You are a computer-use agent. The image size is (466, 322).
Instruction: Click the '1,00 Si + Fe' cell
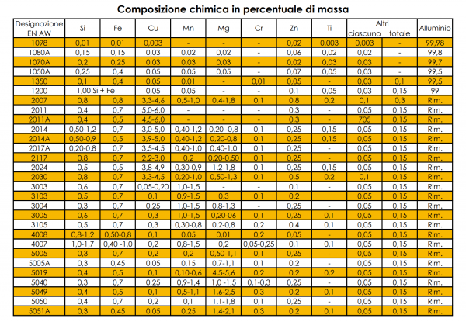coord(100,91)
